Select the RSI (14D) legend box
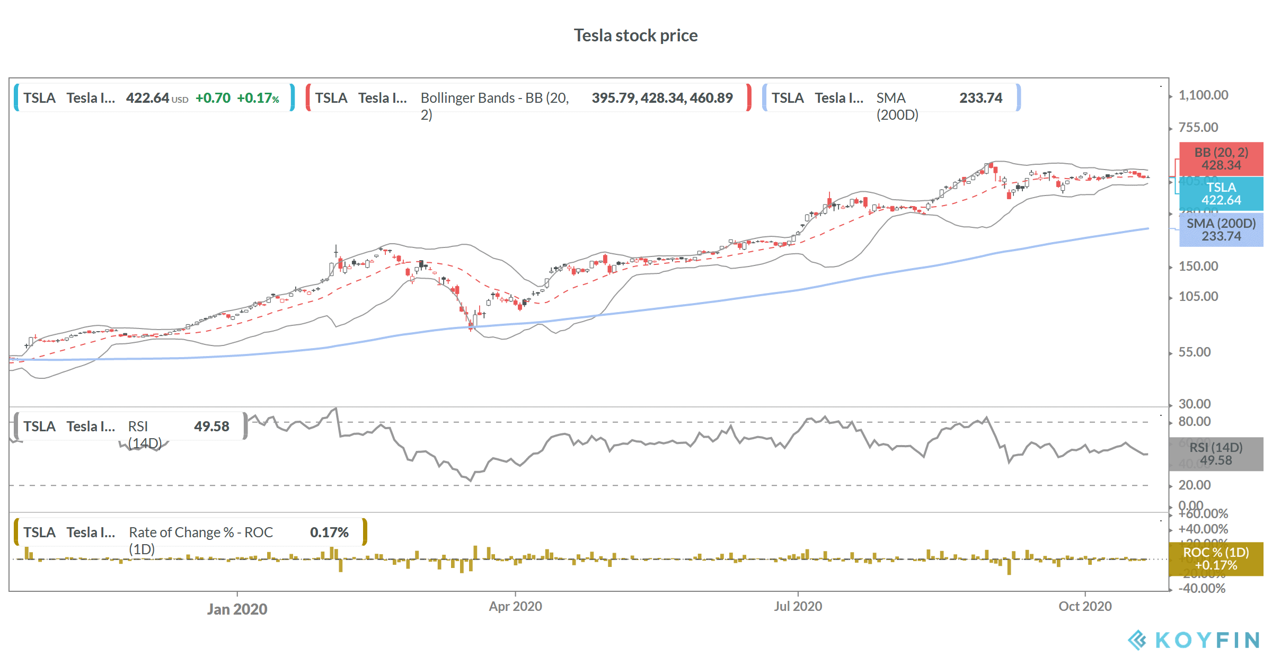 (130, 426)
